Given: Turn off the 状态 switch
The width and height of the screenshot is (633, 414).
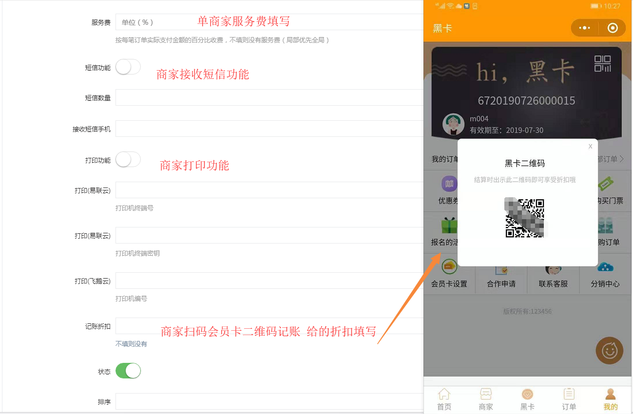Looking at the screenshot, I should (x=128, y=371).
